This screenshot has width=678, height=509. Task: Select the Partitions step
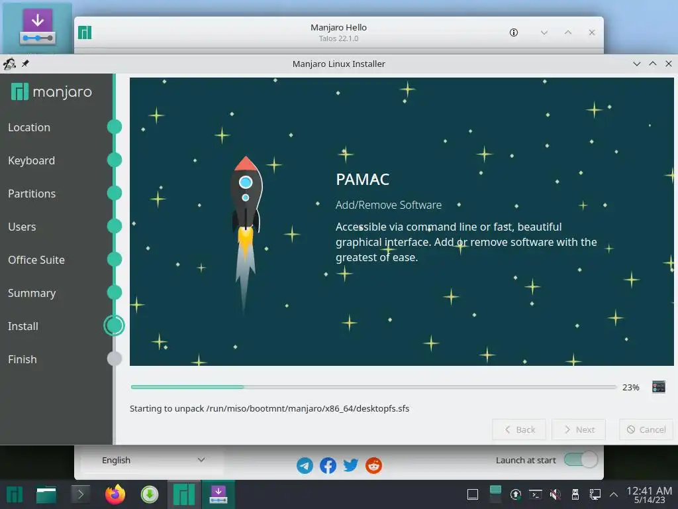(x=32, y=194)
